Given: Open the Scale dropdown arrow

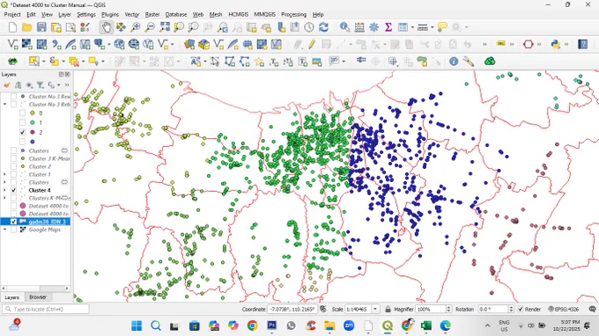Looking at the screenshot, I should pyautogui.click(x=375, y=309).
